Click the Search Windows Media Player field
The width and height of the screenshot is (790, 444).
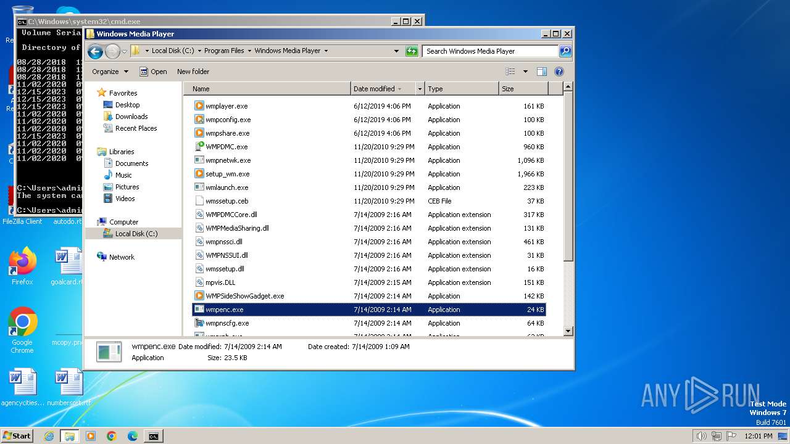click(491, 51)
